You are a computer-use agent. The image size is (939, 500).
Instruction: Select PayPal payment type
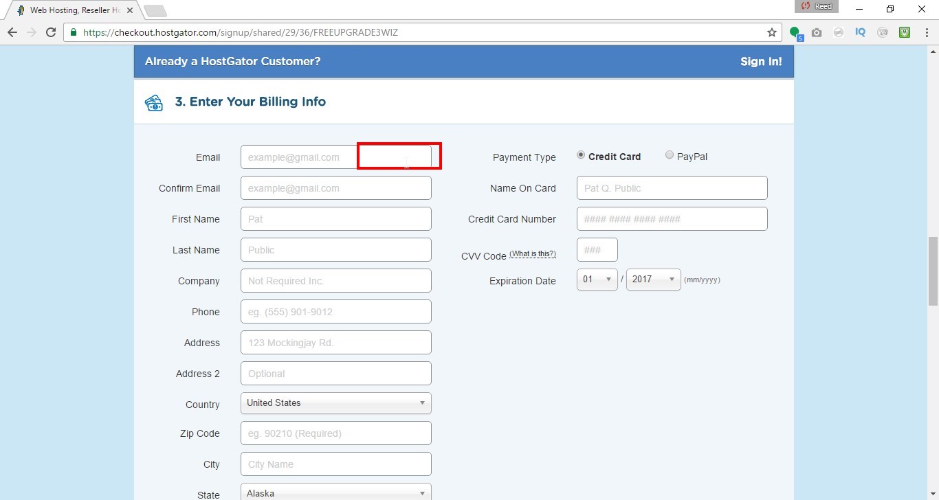point(670,155)
